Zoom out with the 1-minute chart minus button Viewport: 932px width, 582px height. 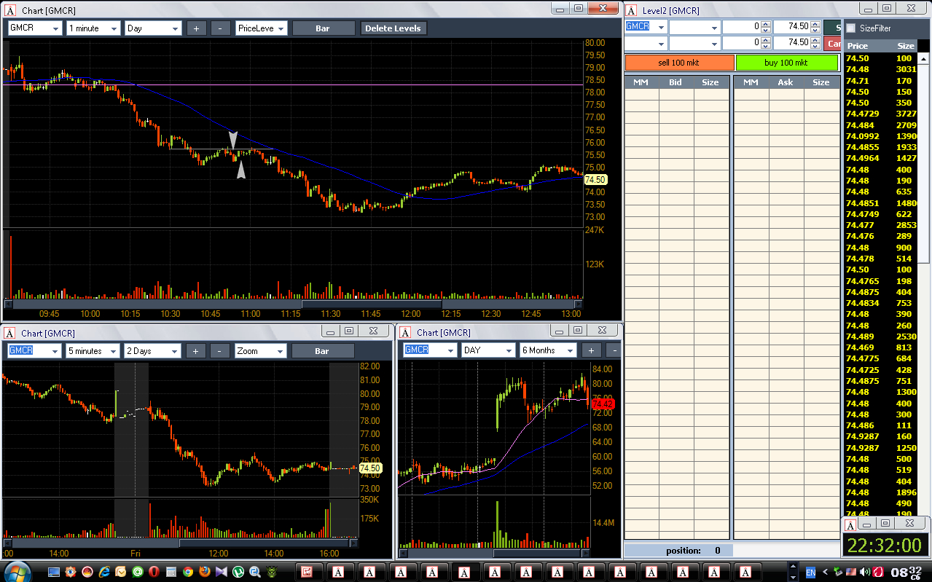220,28
